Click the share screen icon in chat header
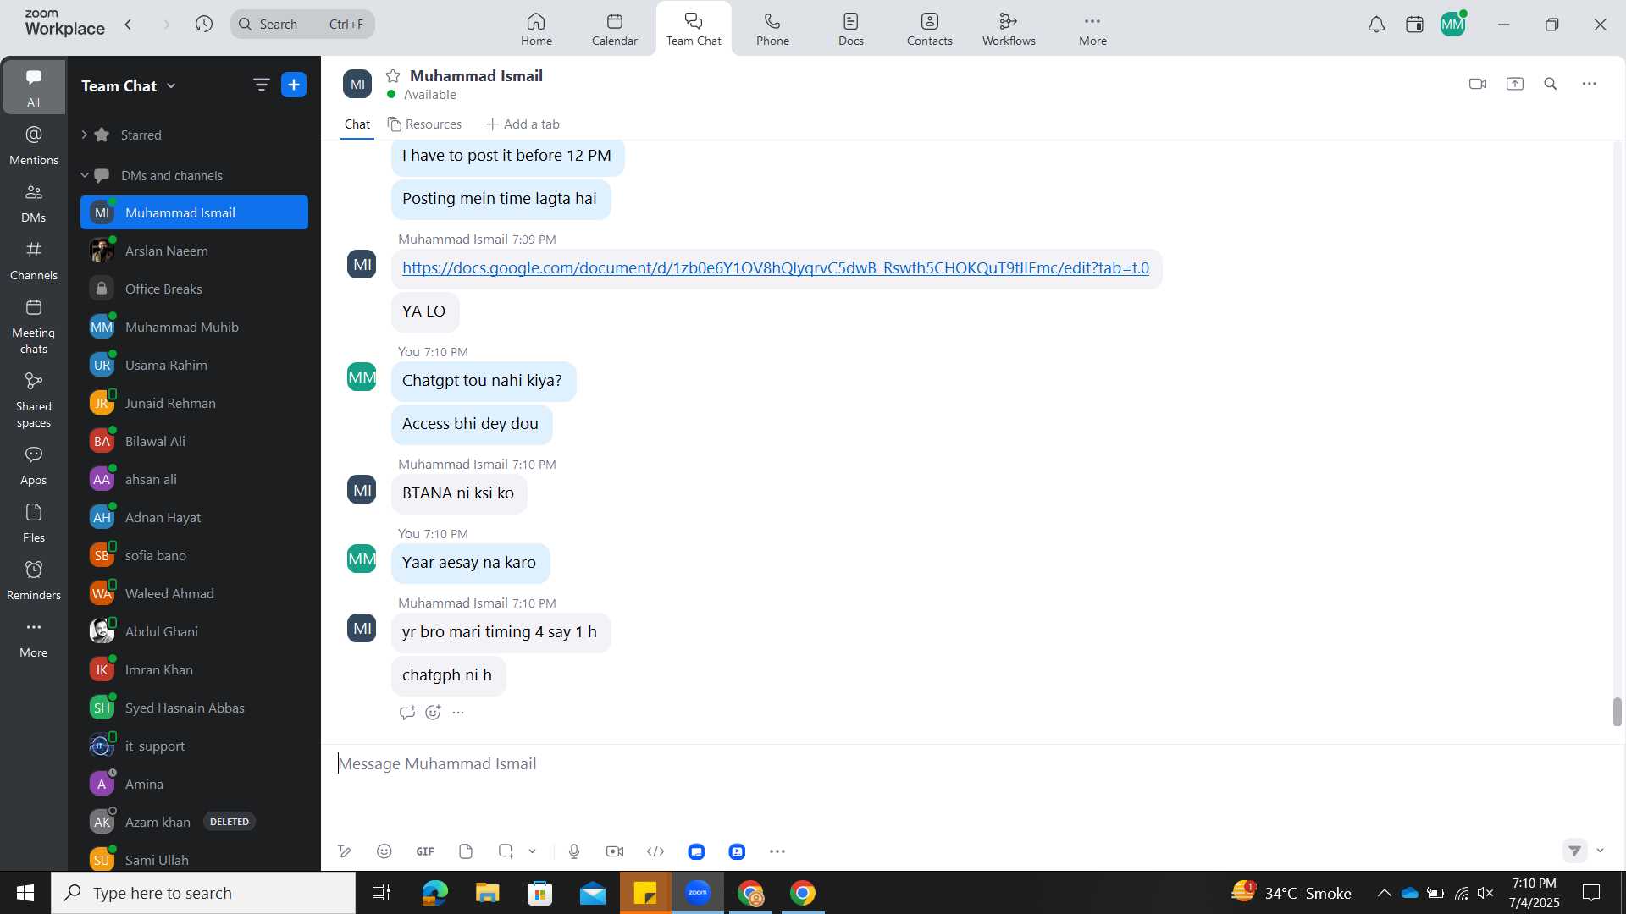Screen dimensions: 1626x914 tap(1515, 84)
